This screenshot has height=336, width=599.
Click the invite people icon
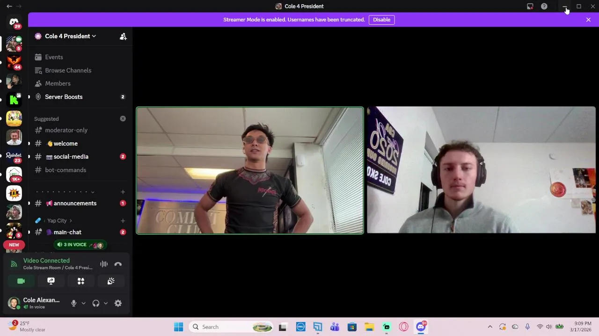[x=123, y=36]
